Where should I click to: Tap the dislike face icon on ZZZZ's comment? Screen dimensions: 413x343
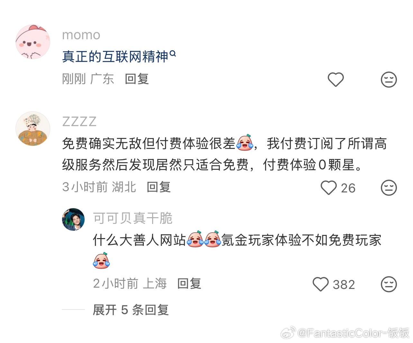click(389, 188)
